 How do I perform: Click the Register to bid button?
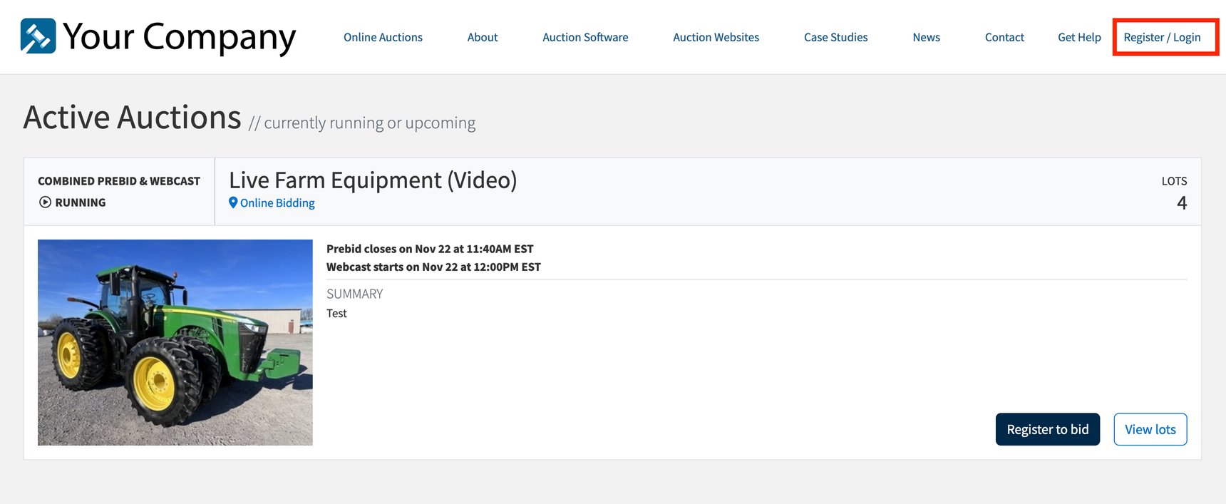(1048, 429)
